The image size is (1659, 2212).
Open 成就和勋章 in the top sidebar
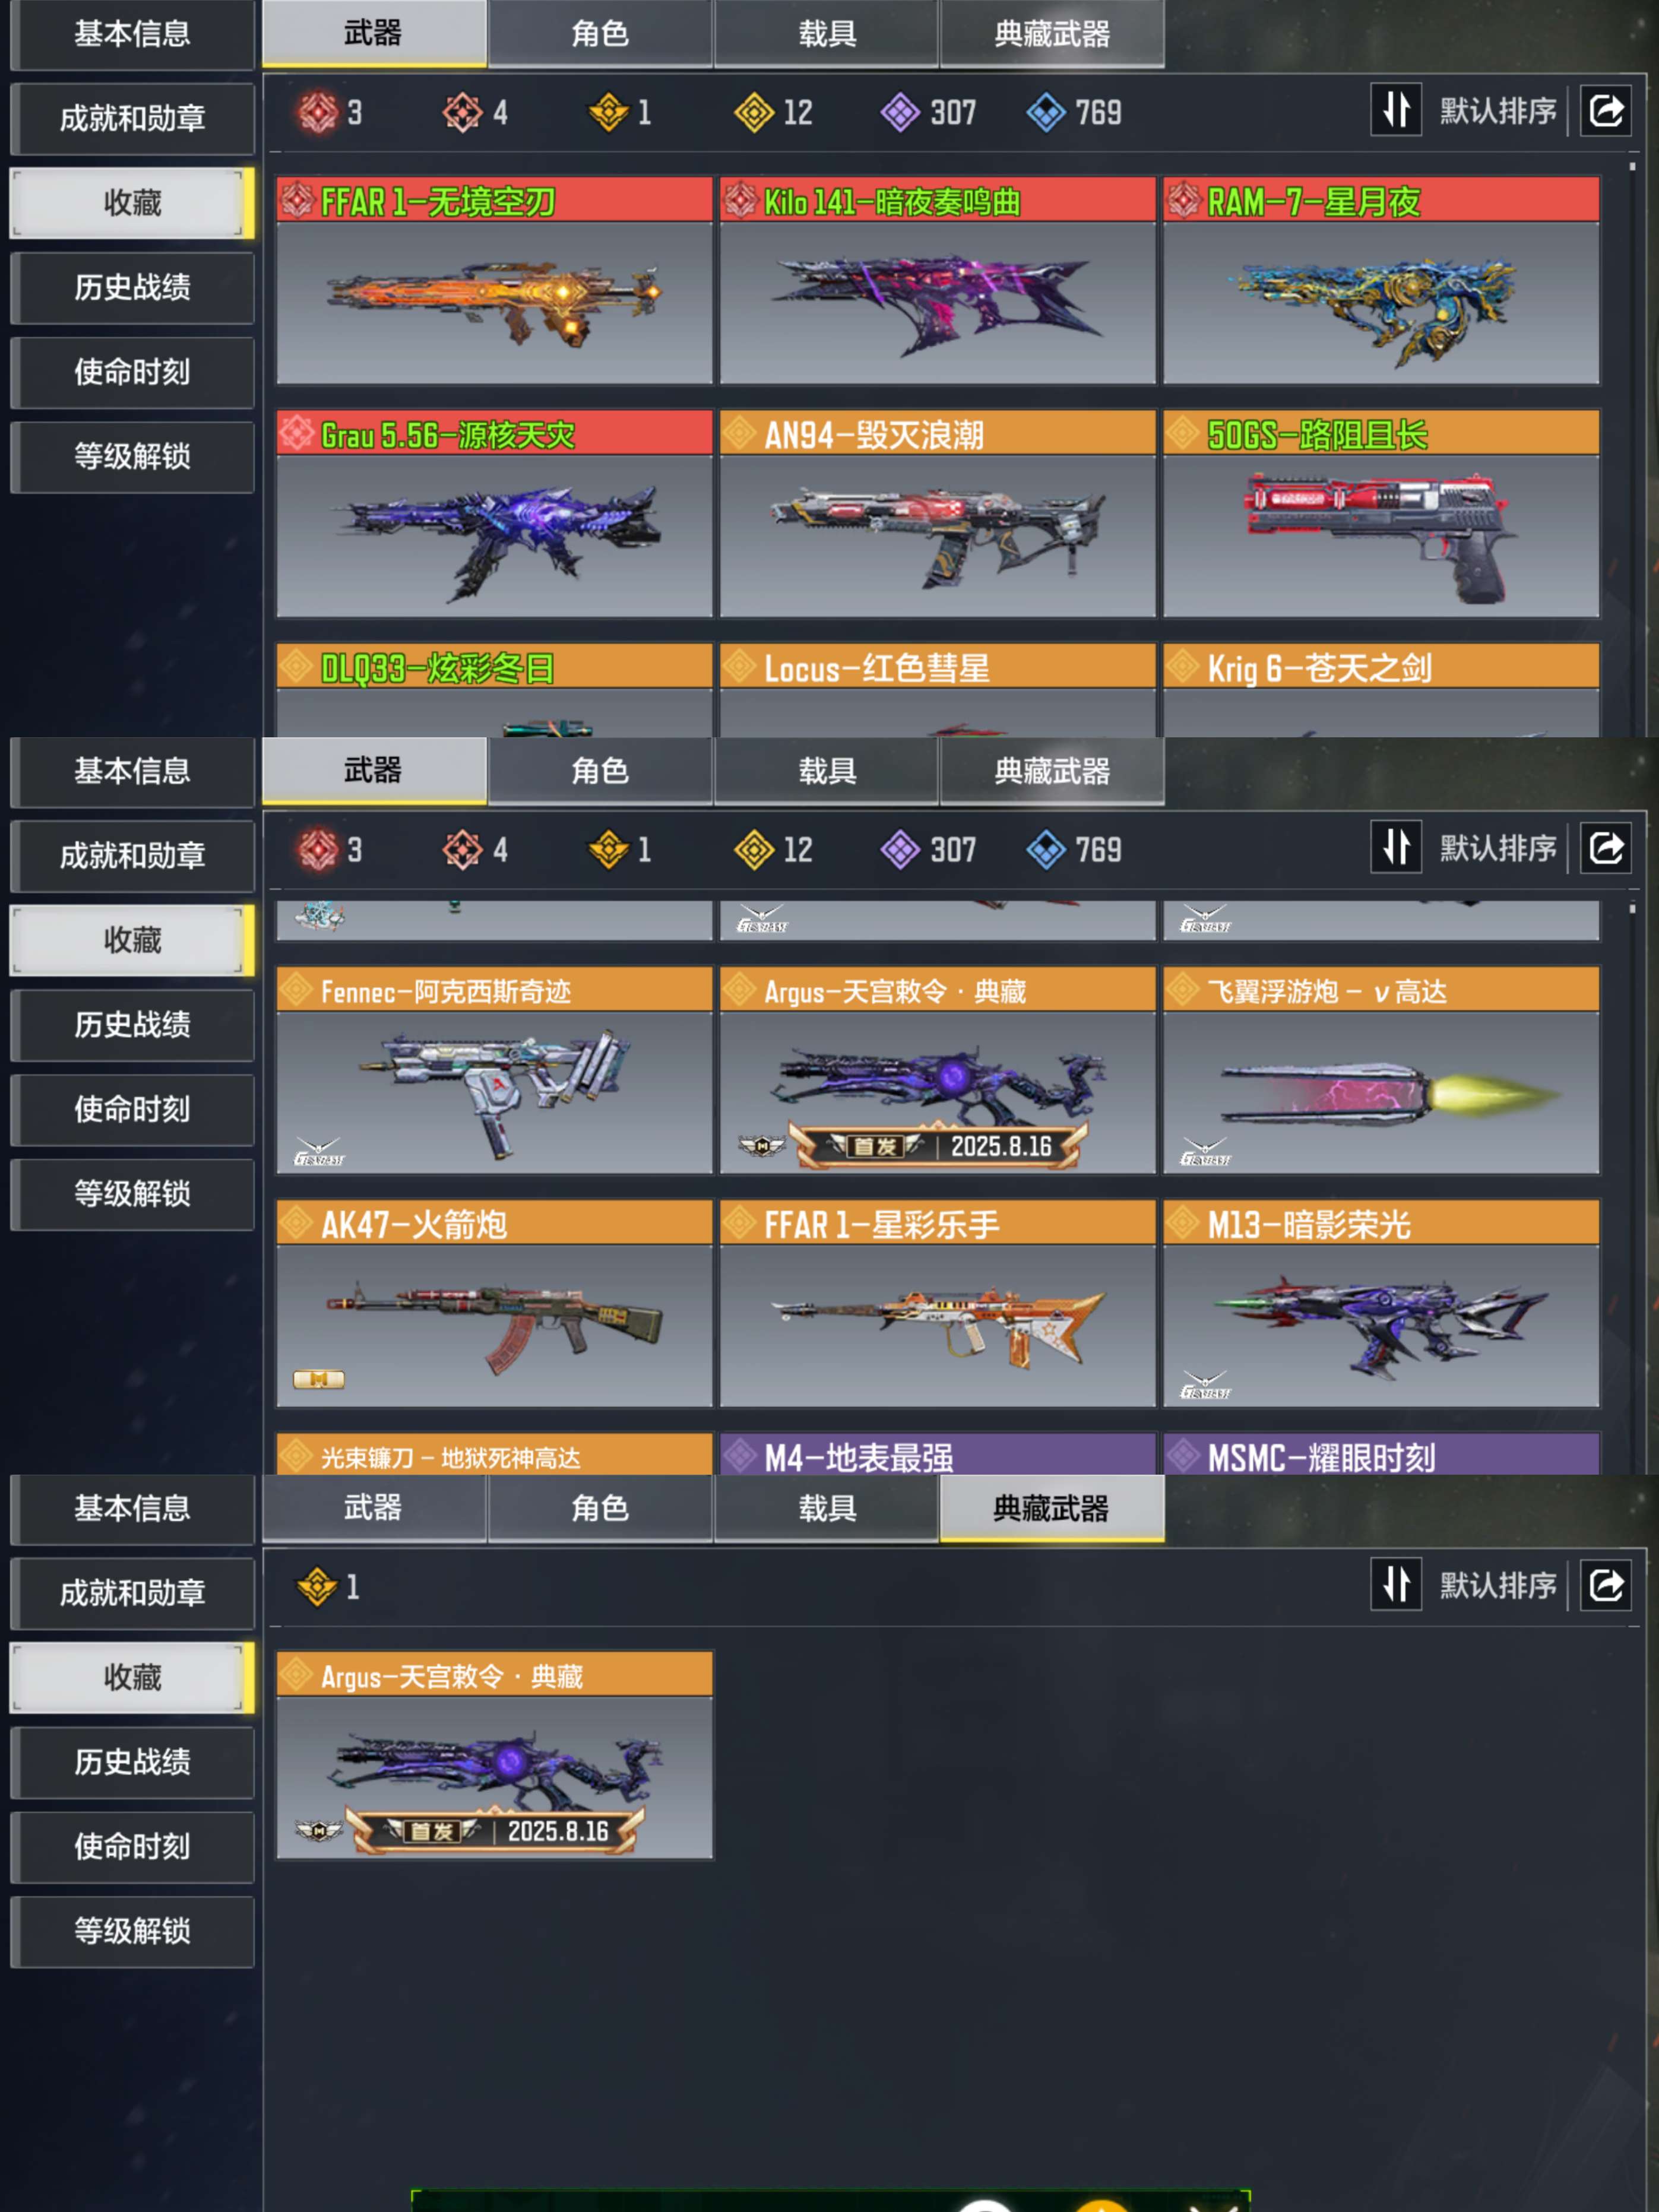[132, 119]
